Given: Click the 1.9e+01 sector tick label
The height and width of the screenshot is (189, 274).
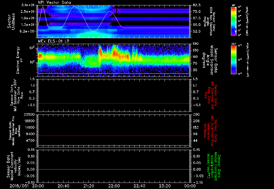Looking at the screenshot, I should (28, 18).
